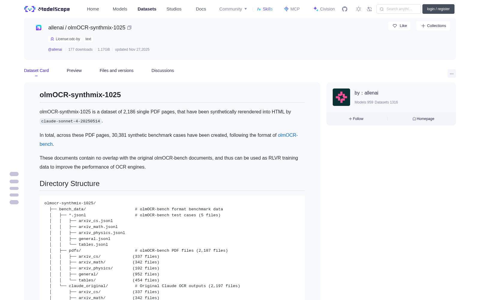Open the Docs nav item
480x300 pixels.
(201, 9)
